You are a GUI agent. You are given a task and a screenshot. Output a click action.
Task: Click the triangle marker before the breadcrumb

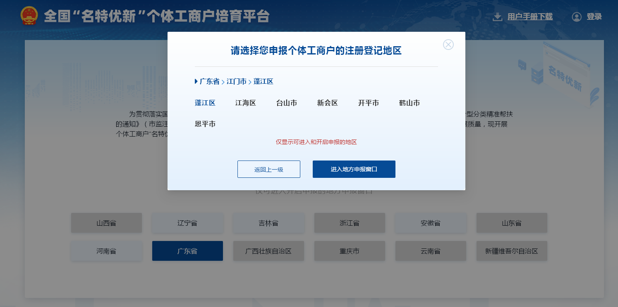click(x=196, y=81)
